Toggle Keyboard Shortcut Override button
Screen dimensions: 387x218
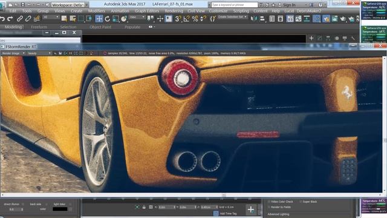pyautogui.click(x=169, y=19)
